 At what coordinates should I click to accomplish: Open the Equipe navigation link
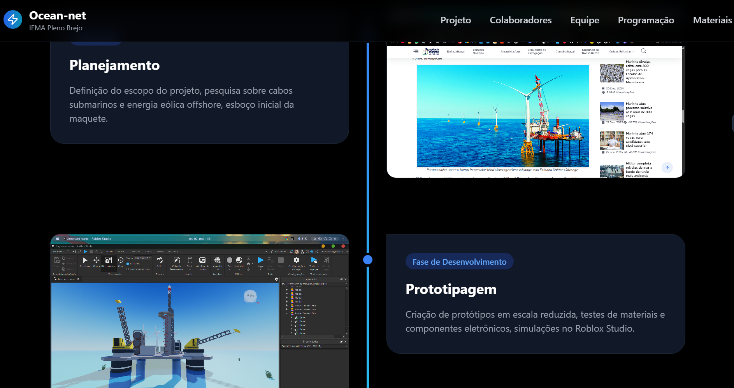pos(585,20)
